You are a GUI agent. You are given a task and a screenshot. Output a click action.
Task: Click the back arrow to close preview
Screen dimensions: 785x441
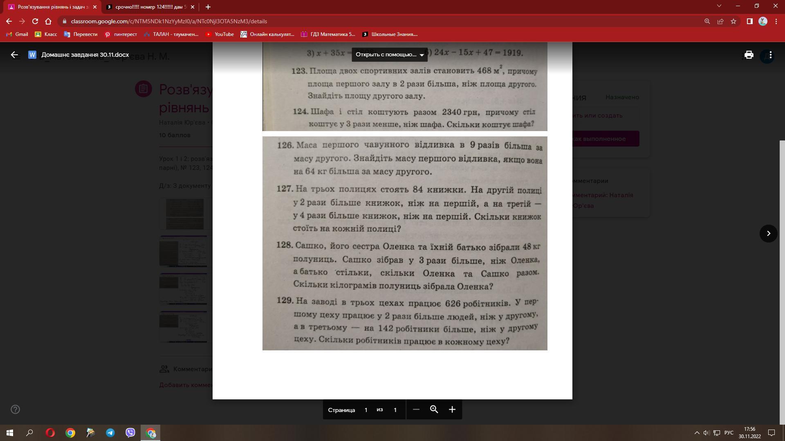point(14,55)
